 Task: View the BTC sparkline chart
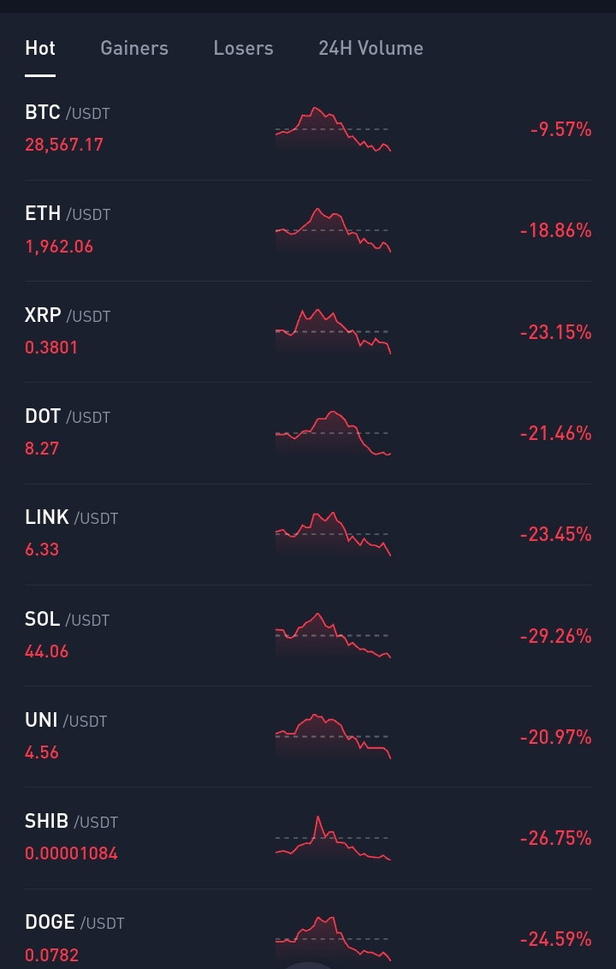tap(333, 130)
